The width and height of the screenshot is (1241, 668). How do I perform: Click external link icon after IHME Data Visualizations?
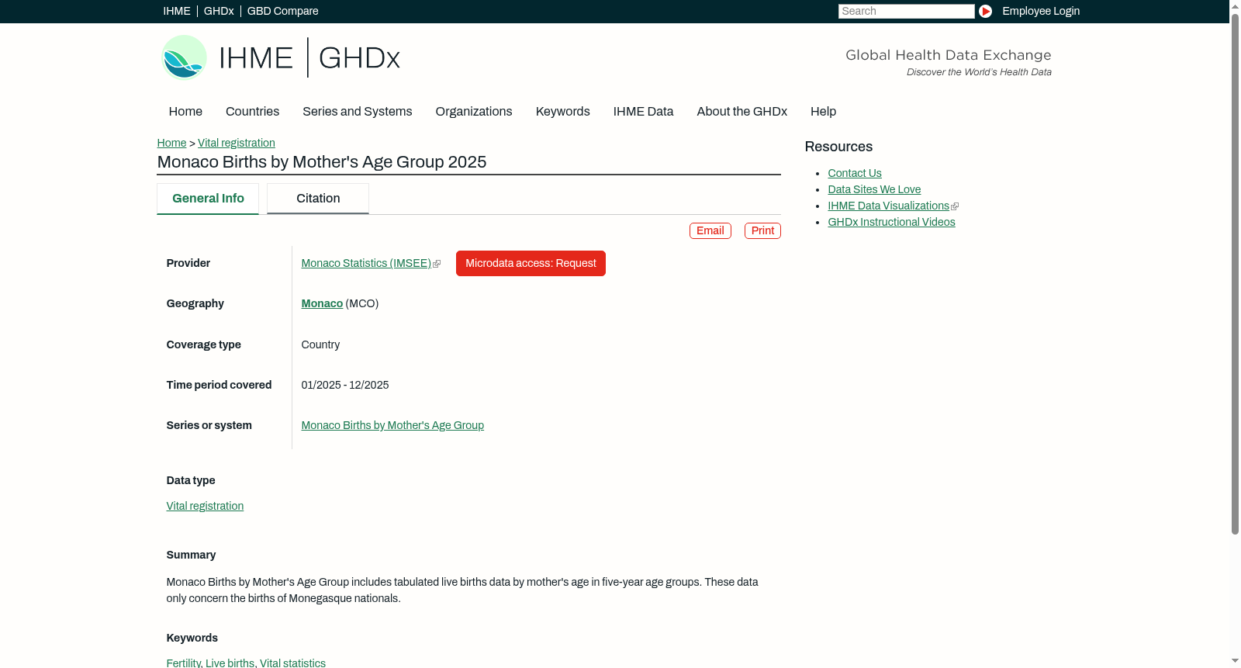point(955,206)
